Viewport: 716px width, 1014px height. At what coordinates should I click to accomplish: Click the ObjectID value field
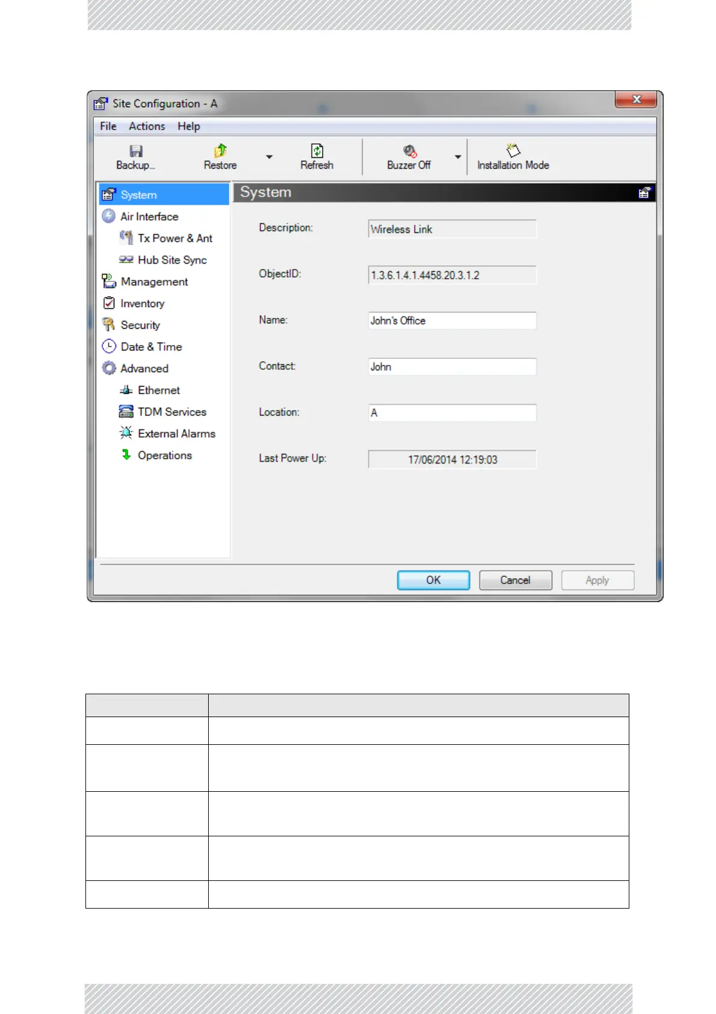click(452, 275)
